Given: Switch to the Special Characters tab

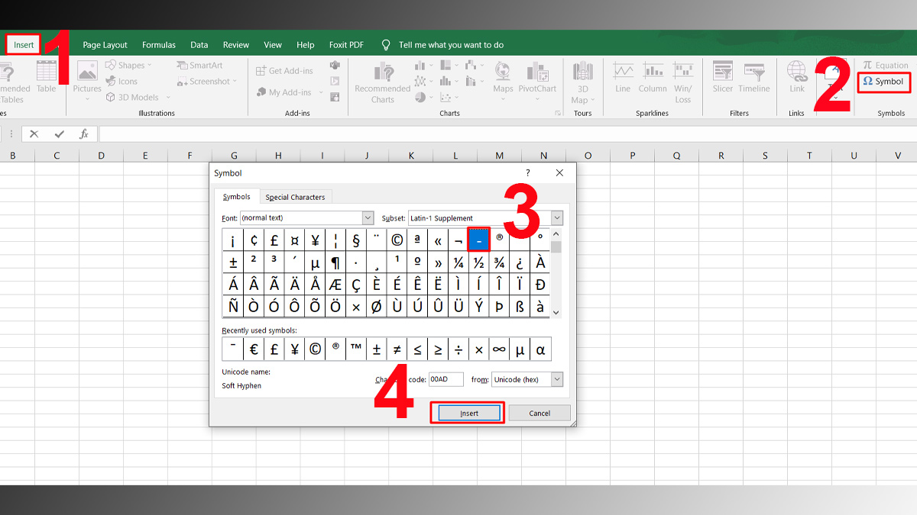Looking at the screenshot, I should [295, 196].
